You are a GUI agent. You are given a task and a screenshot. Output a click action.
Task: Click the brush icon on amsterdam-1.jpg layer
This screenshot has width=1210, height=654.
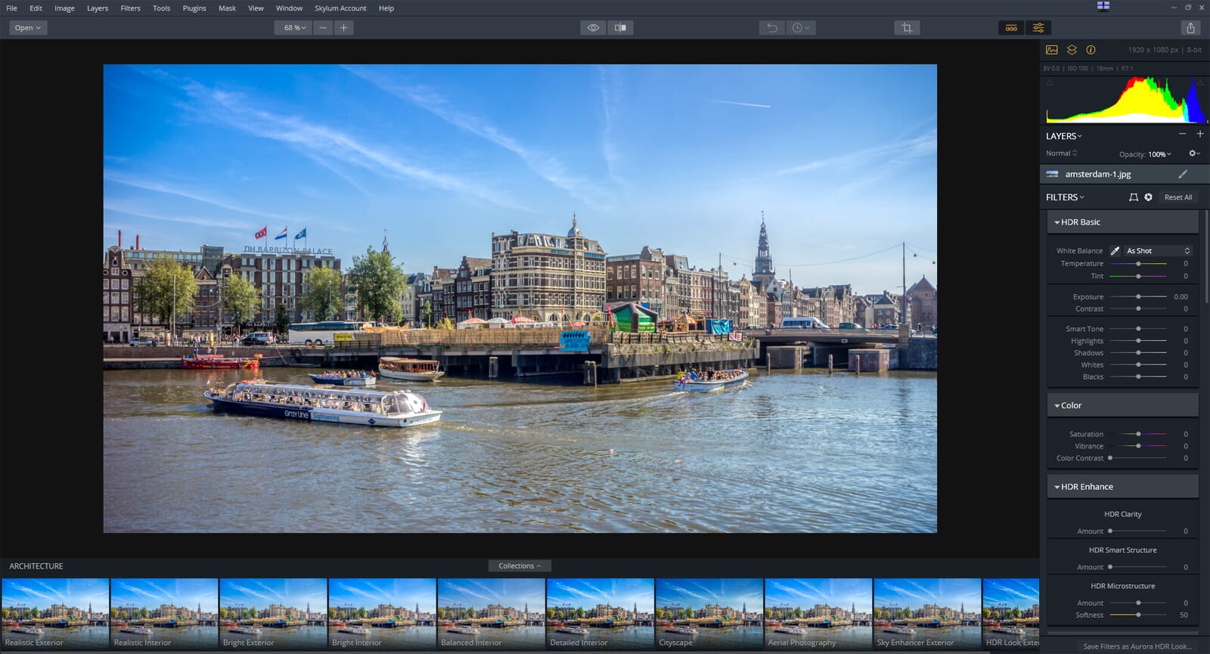(1183, 174)
